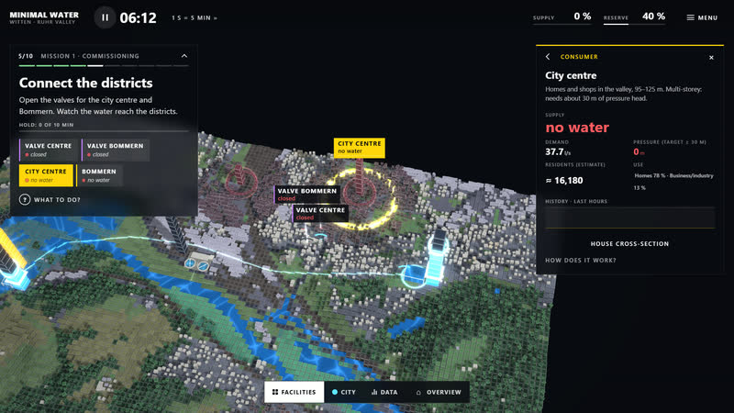Click the 06:12 clock readout
Image resolution: width=734 pixels, height=413 pixels.
pos(139,17)
